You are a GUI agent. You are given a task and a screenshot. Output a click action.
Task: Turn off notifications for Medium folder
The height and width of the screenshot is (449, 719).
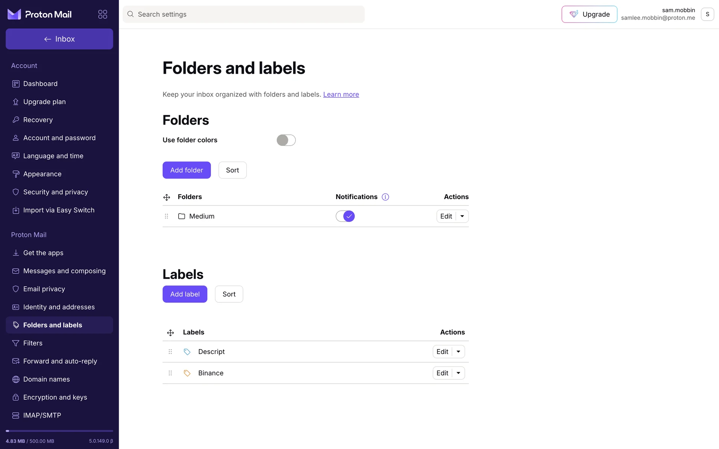pos(345,216)
